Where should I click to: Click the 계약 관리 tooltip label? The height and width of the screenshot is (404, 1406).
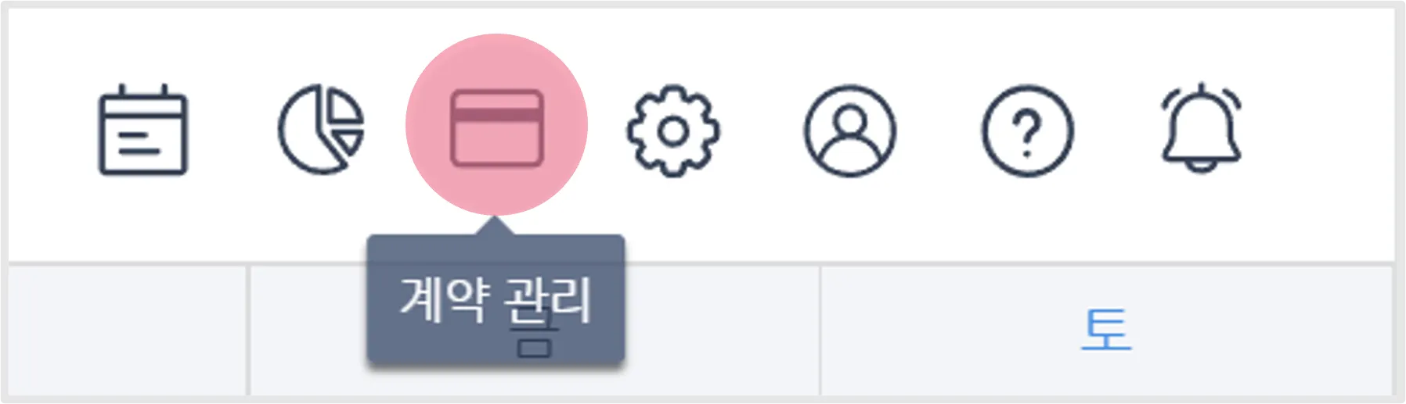(496, 299)
